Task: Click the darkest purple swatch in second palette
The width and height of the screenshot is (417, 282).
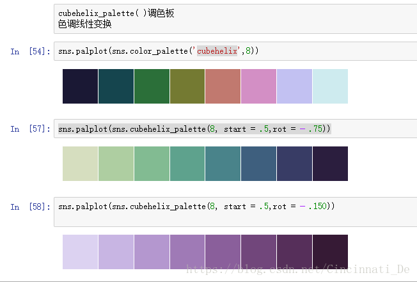Action: pyautogui.click(x=330, y=164)
